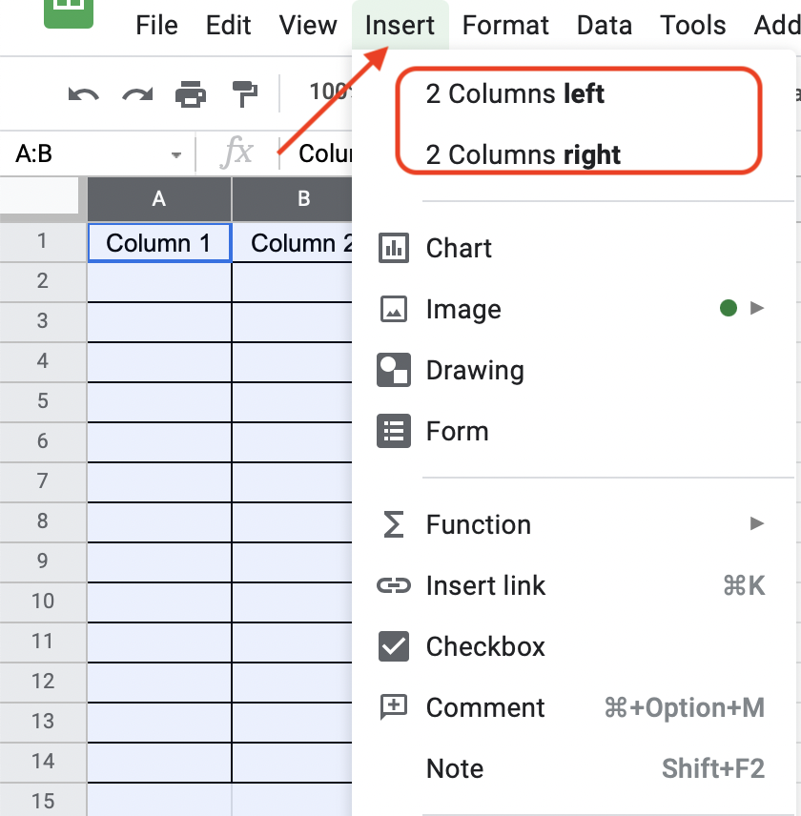
Task: Click cell A1 containing Column 1
Action: pos(159,242)
